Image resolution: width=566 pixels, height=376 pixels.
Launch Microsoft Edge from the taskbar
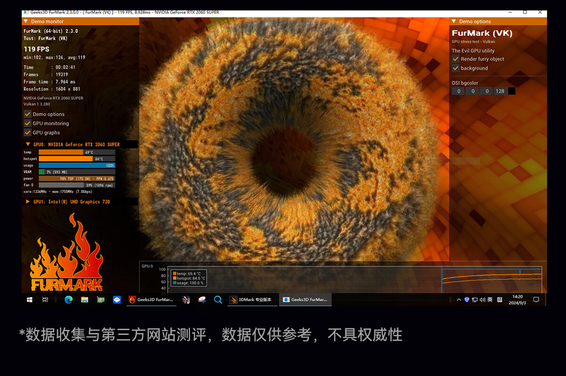[68, 299]
